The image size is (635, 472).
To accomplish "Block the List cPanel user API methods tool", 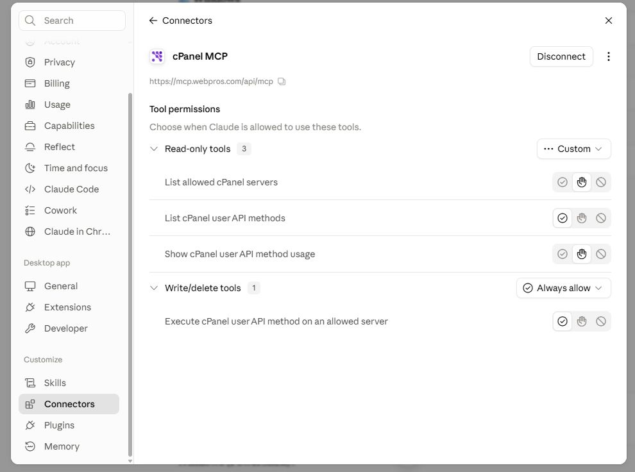I will [x=601, y=218].
